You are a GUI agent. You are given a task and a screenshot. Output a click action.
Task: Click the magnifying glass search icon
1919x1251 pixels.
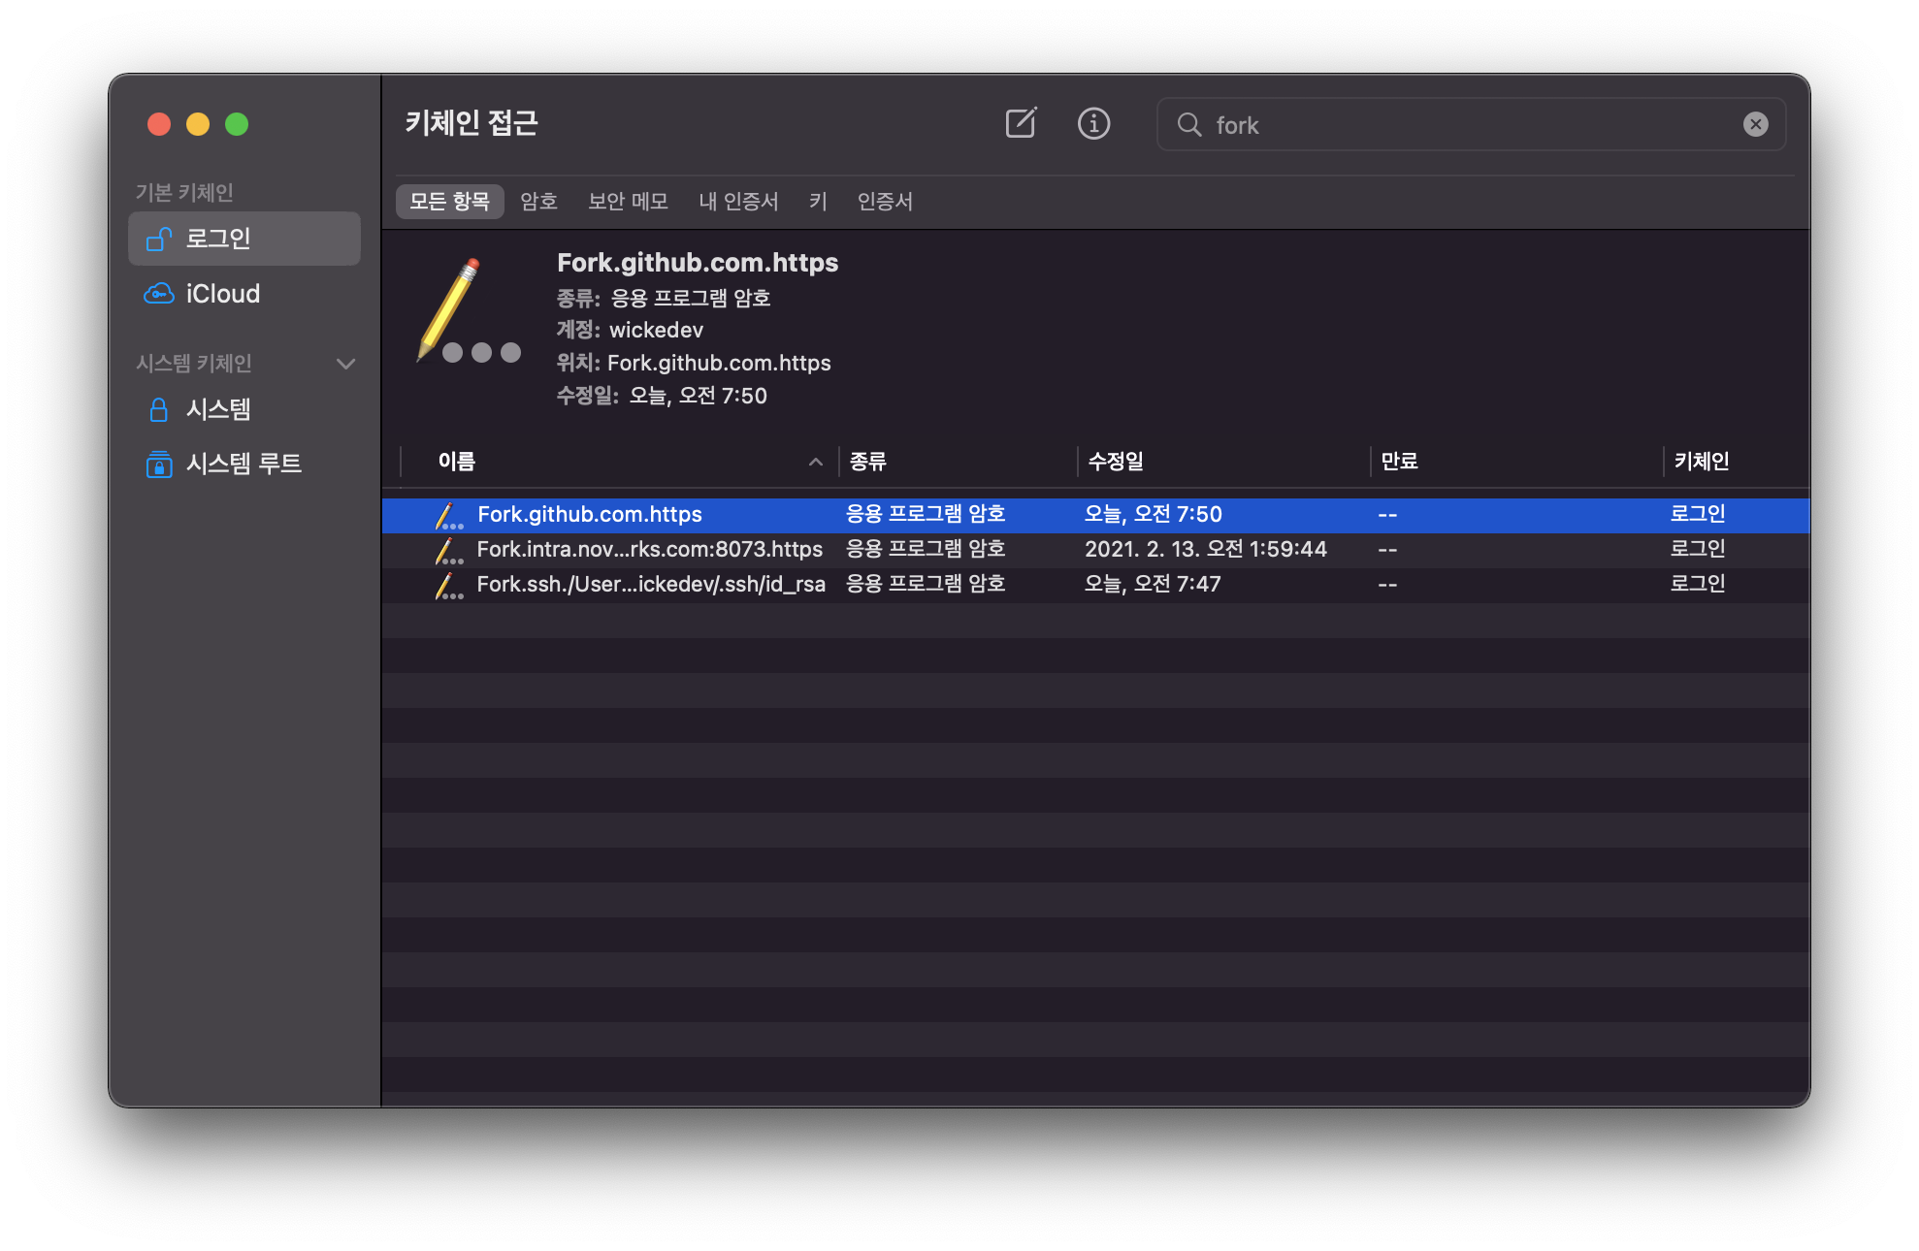1188,124
